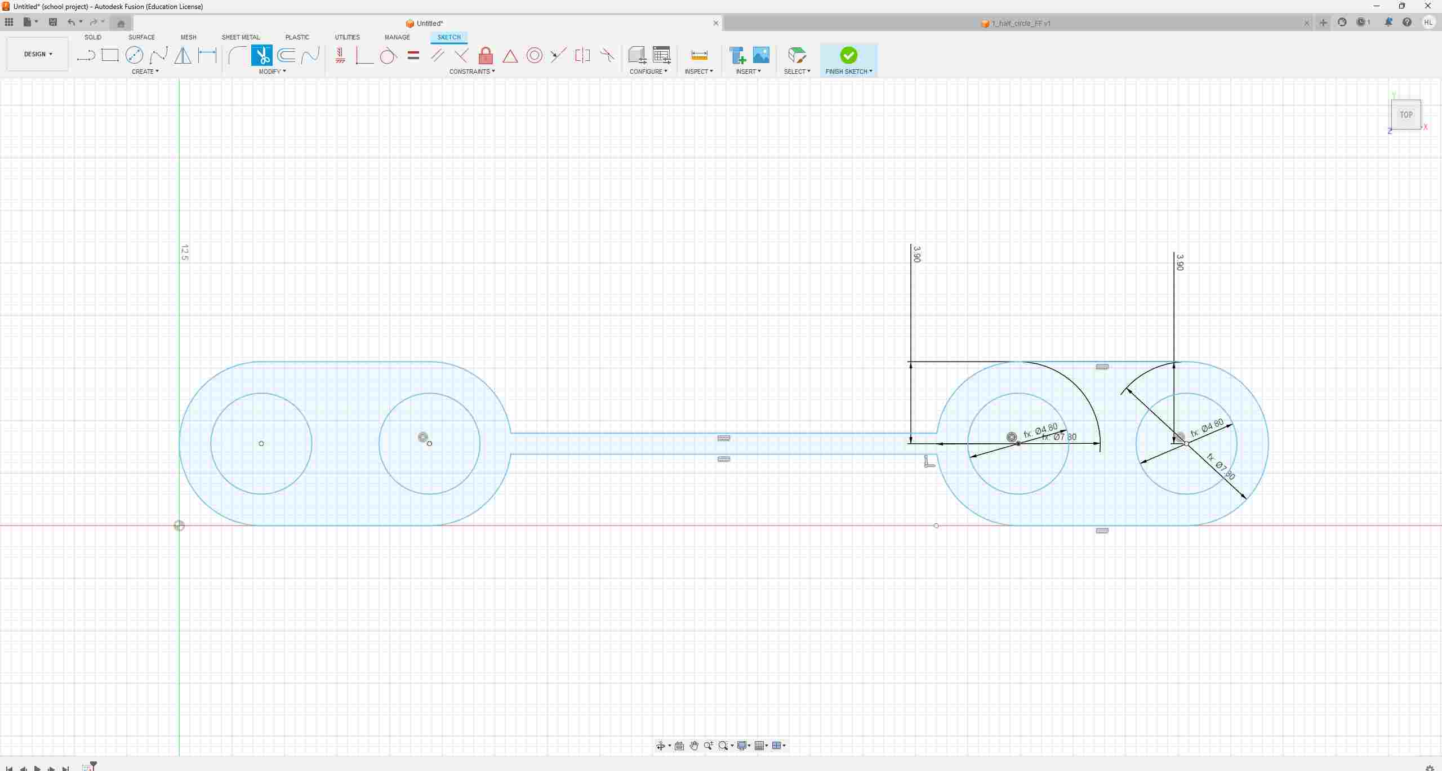Open the DESIGN workspace dropdown
The image size is (1442, 771).
click(38, 54)
